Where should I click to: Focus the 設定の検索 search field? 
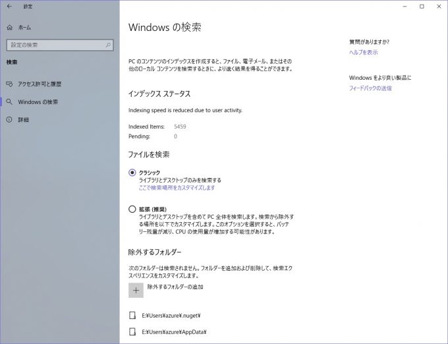pos(60,45)
